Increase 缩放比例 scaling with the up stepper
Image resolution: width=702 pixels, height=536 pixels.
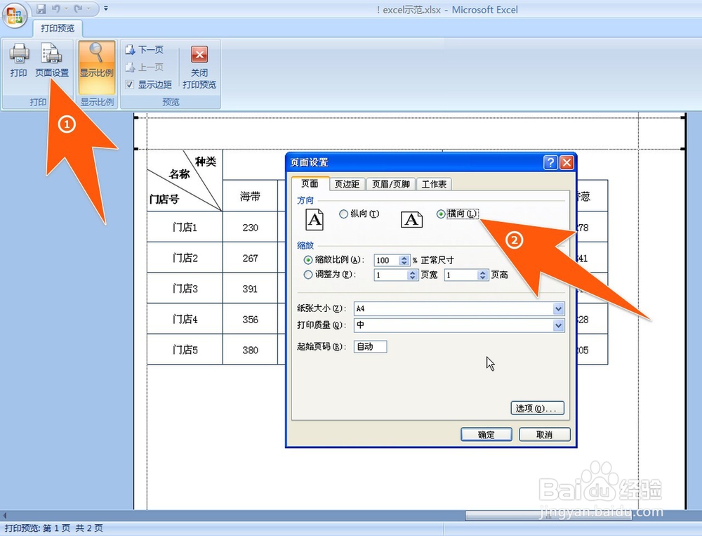click(405, 257)
